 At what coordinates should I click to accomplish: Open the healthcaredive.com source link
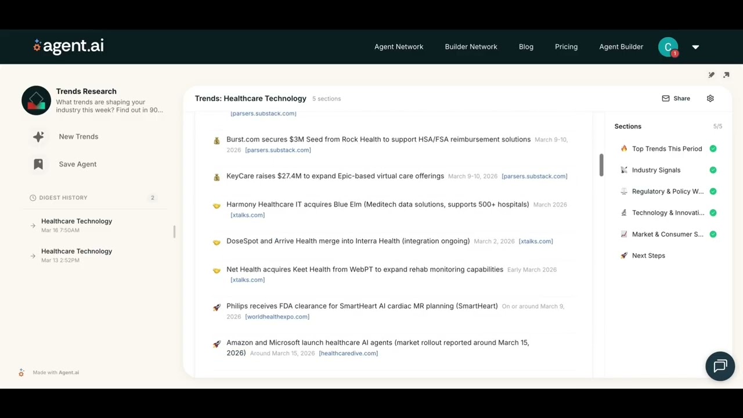click(348, 353)
